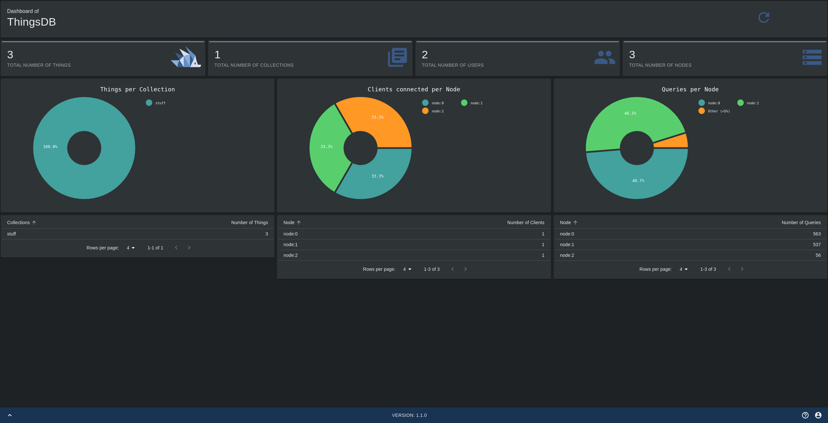Sort Node column in the clients table

tap(299, 223)
